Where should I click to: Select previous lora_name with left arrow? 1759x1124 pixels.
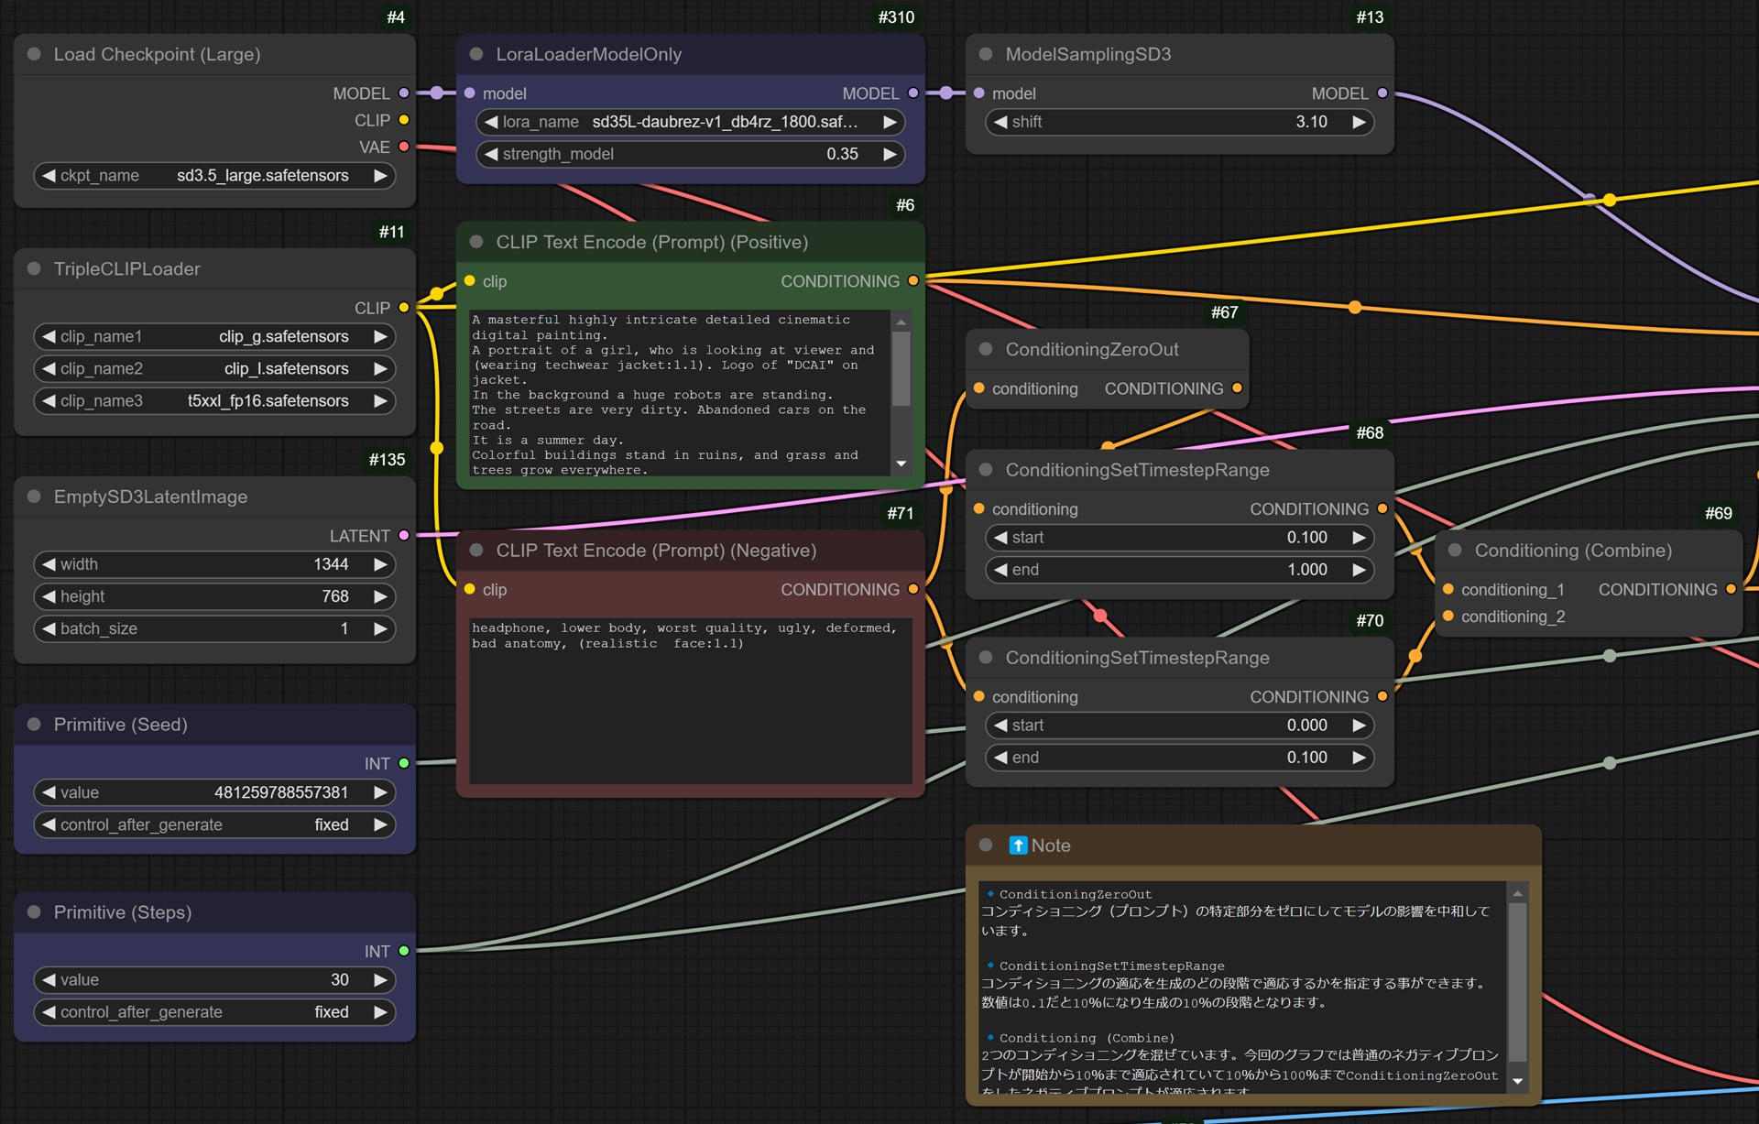click(x=491, y=122)
